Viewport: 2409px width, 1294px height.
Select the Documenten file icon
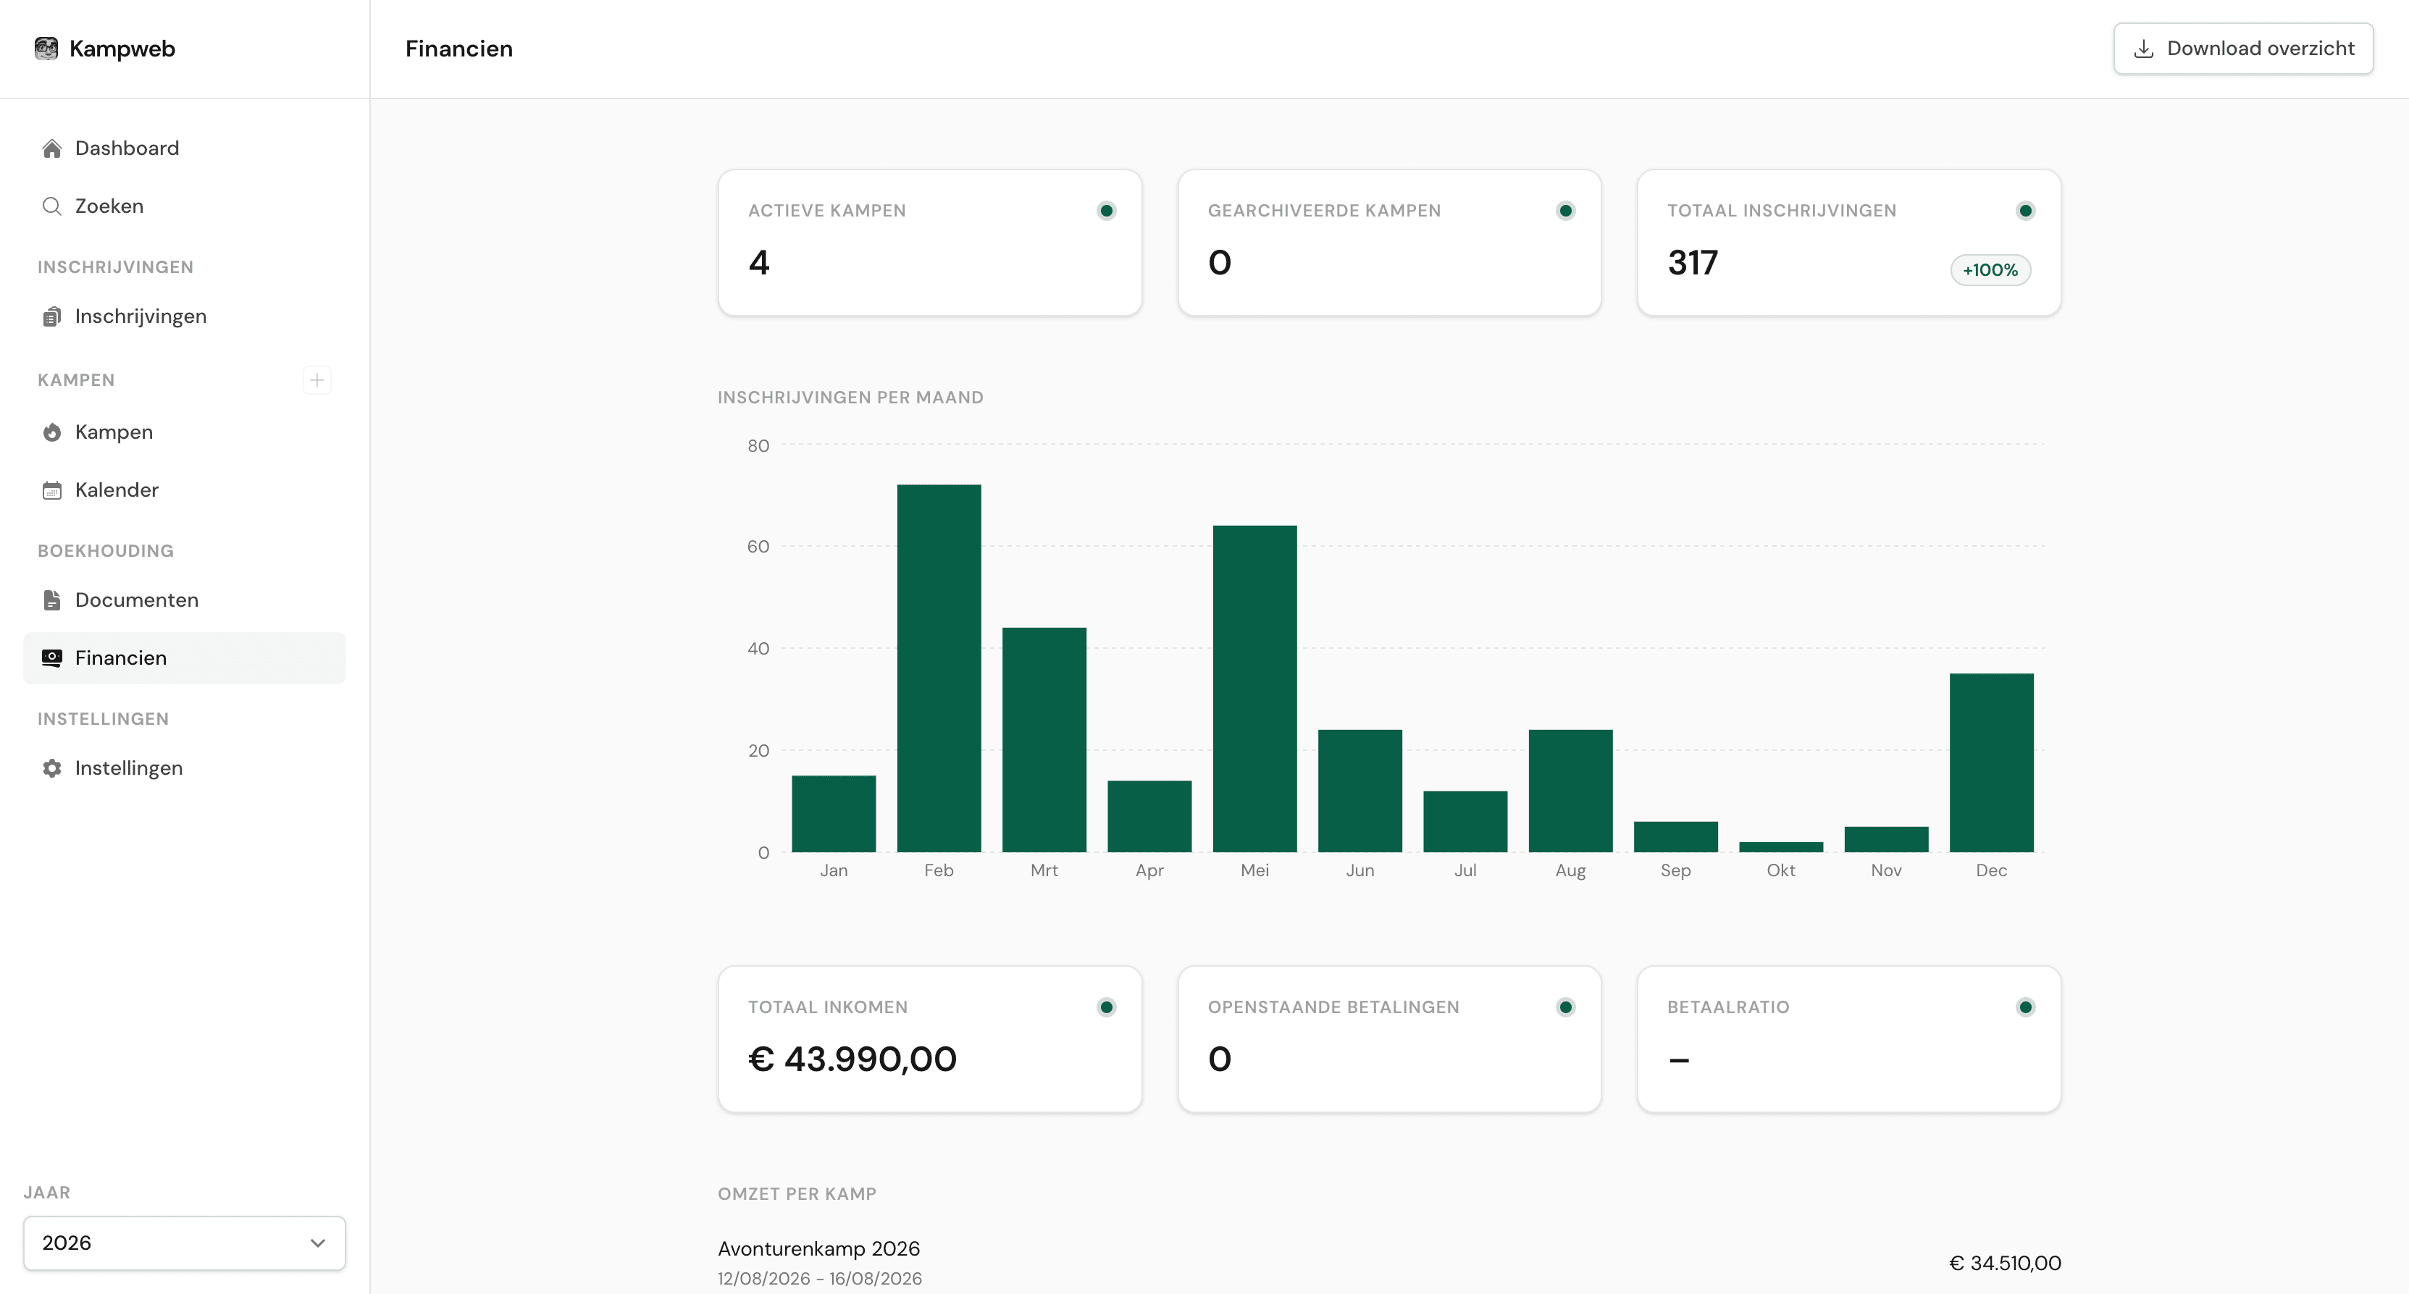coord(51,600)
